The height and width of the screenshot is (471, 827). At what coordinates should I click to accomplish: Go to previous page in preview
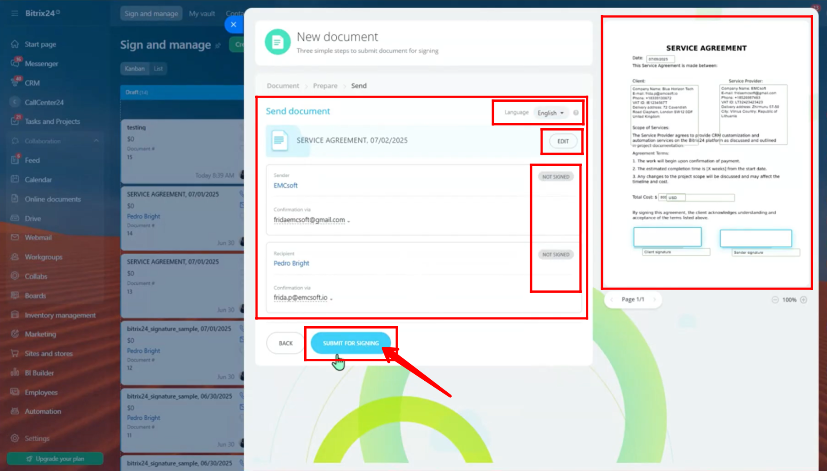pyautogui.click(x=612, y=299)
